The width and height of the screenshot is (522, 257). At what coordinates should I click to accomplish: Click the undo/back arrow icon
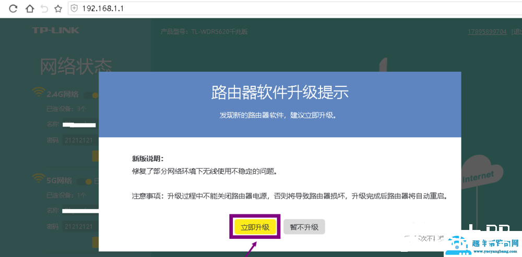44,9
